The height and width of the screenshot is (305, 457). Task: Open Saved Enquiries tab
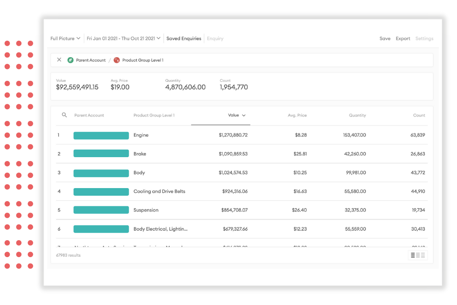pyautogui.click(x=184, y=39)
